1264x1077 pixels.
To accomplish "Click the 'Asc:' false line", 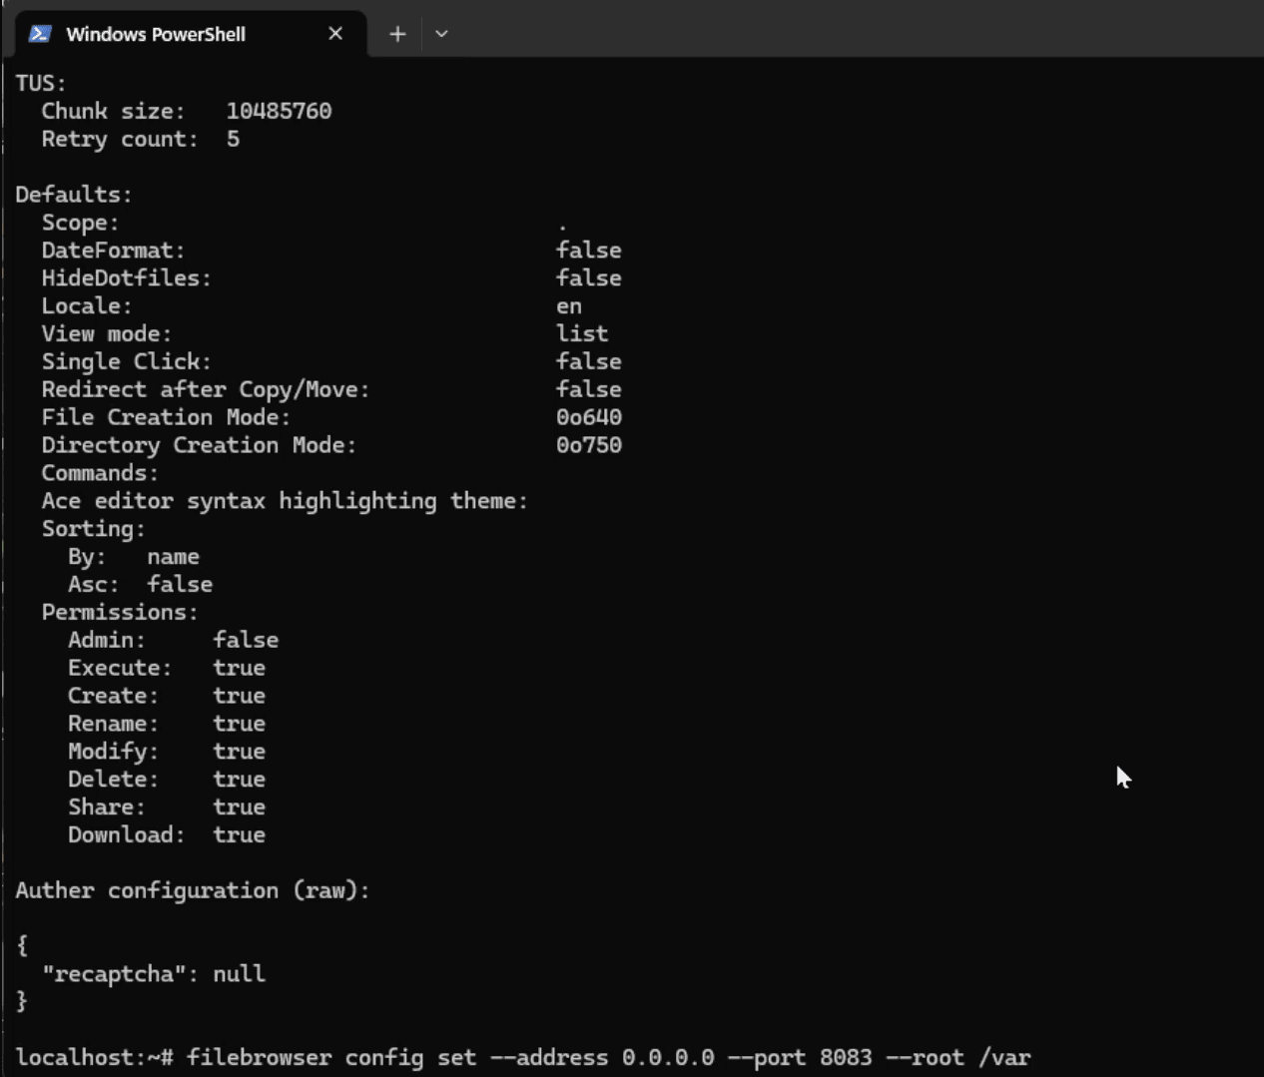I will click(x=140, y=585).
